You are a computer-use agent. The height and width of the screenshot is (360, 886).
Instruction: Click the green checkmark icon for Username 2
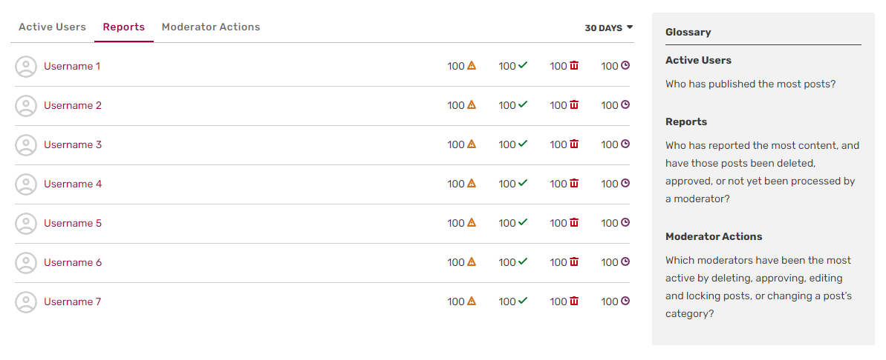[x=523, y=105]
